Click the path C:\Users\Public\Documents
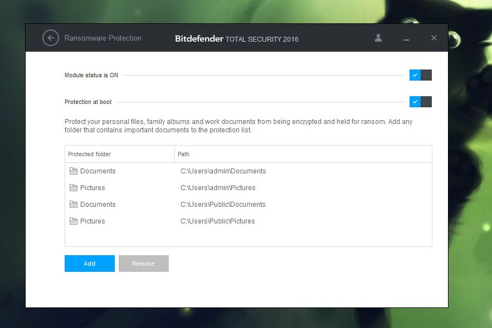The height and width of the screenshot is (328, 492). coord(223,204)
